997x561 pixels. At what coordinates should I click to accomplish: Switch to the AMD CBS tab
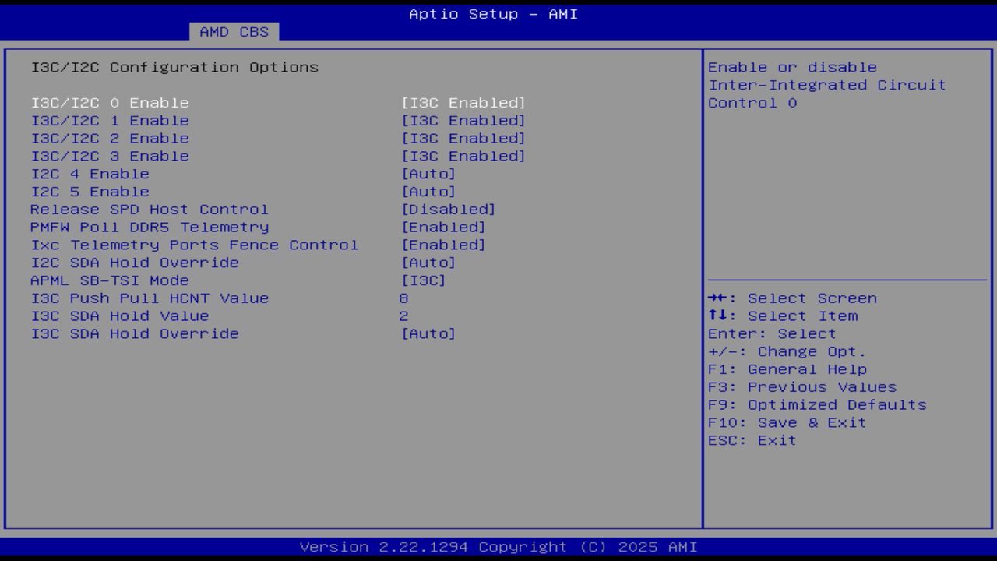(x=233, y=32)
